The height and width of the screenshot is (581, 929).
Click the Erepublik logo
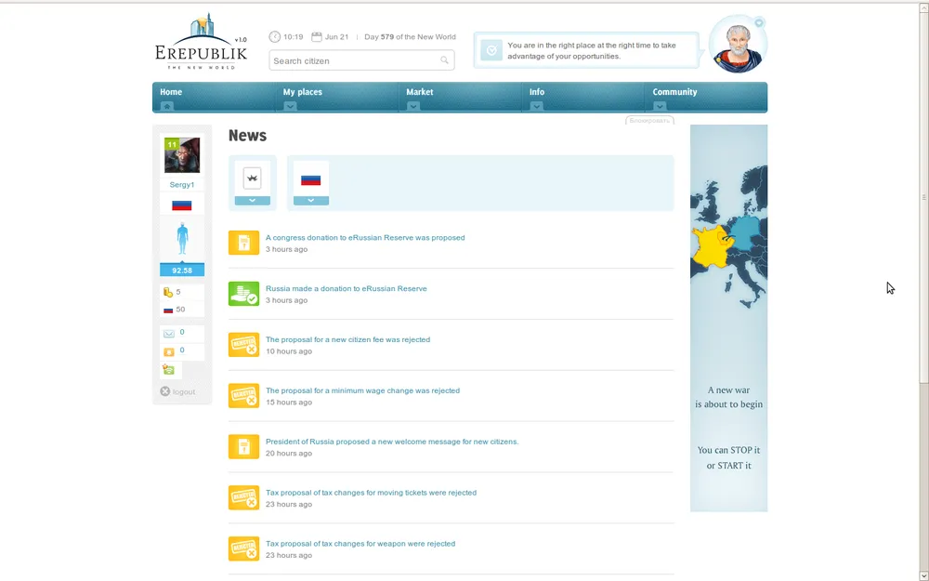(201, 44)
